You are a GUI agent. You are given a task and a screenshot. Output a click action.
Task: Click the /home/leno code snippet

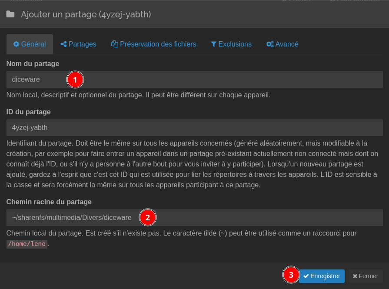[27, 244]
